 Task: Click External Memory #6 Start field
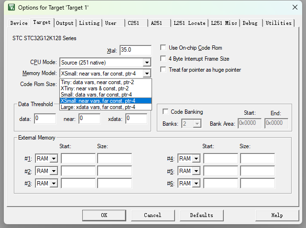pos(221,183)
